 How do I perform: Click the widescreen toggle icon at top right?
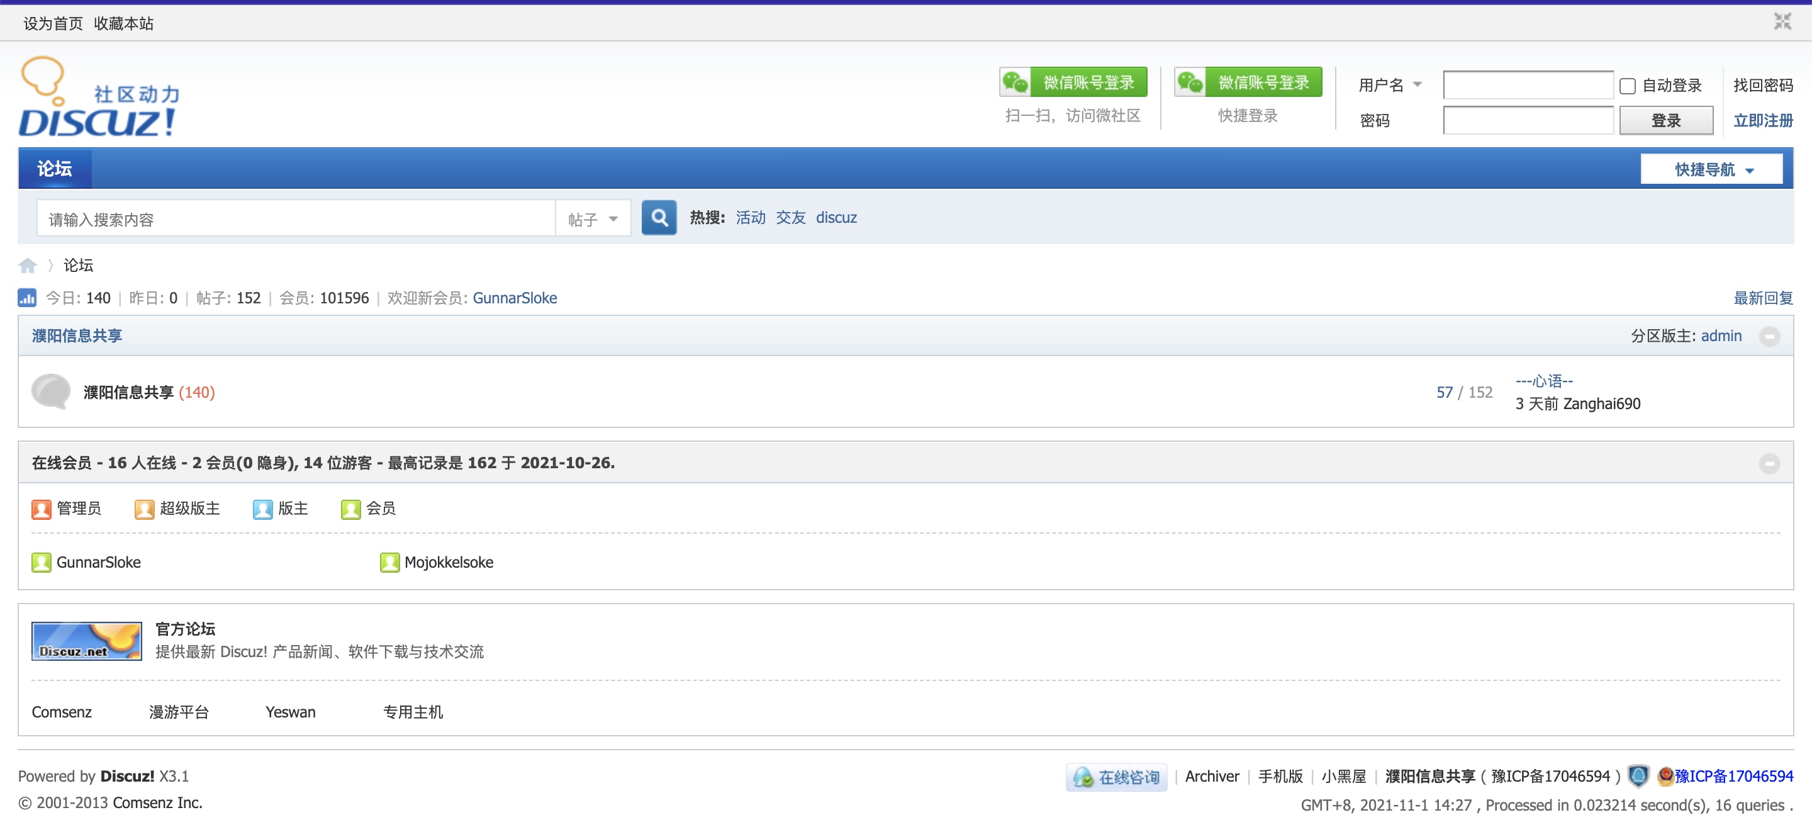pyautogui.click(x=1782, y=22)
